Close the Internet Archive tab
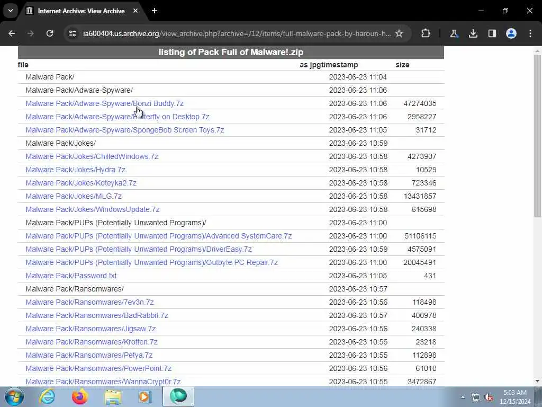The height and width of the screenshot is (407, 542). (135, 11)
